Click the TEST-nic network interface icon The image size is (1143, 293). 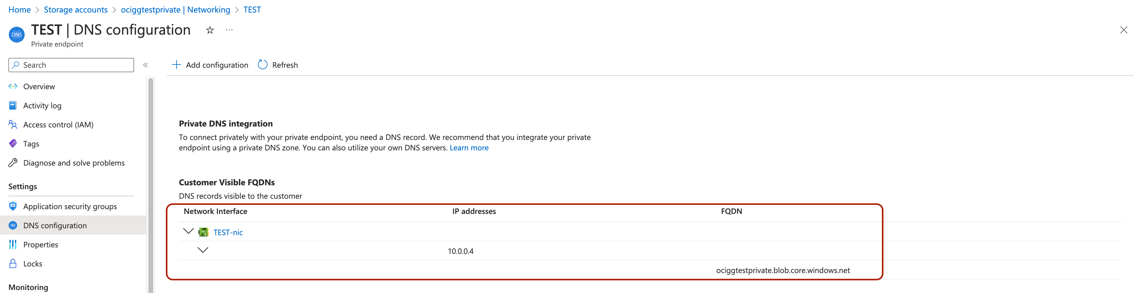[x=204, y=232]
